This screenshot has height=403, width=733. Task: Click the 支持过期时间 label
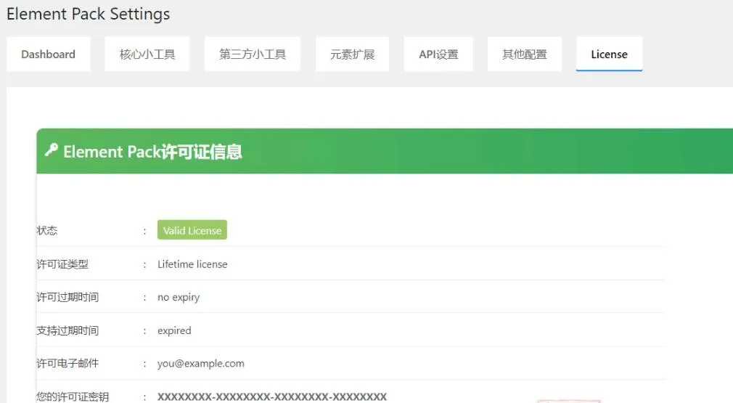pos(67,330)
